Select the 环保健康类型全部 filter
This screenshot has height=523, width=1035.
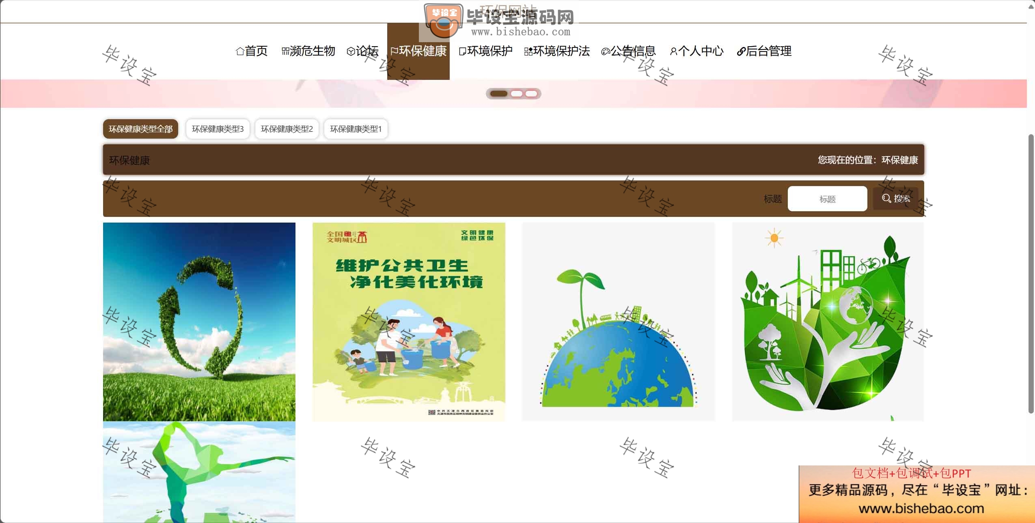(140, 129)
